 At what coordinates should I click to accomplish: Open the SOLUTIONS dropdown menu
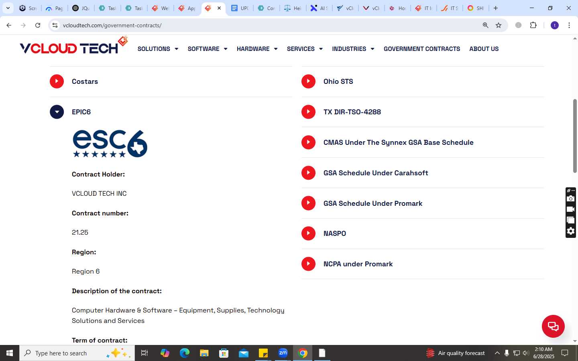(x=158, y=49)
